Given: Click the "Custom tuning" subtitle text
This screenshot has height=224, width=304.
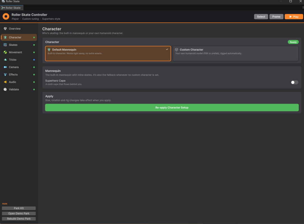Looking at the screenshot, I should [31, 19].
